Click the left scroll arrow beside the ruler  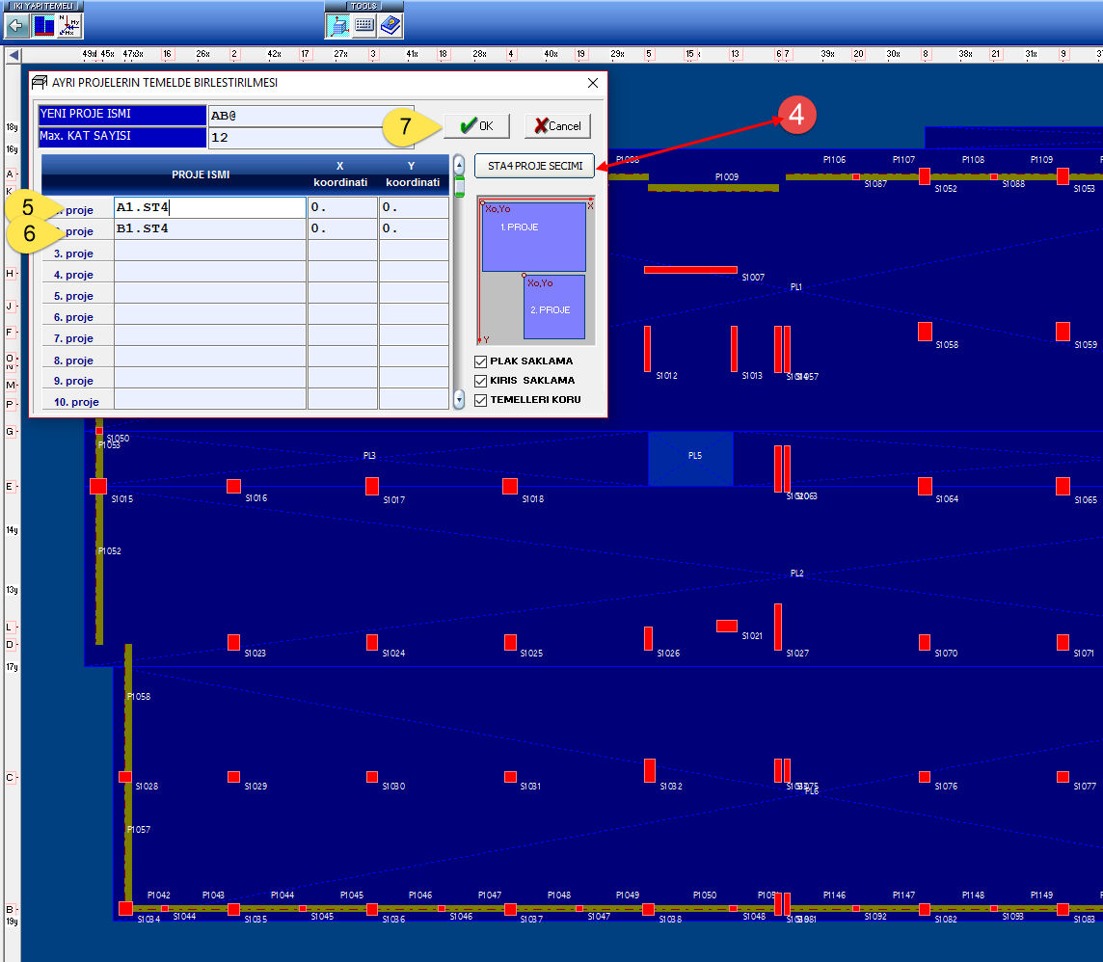(13, 56)
